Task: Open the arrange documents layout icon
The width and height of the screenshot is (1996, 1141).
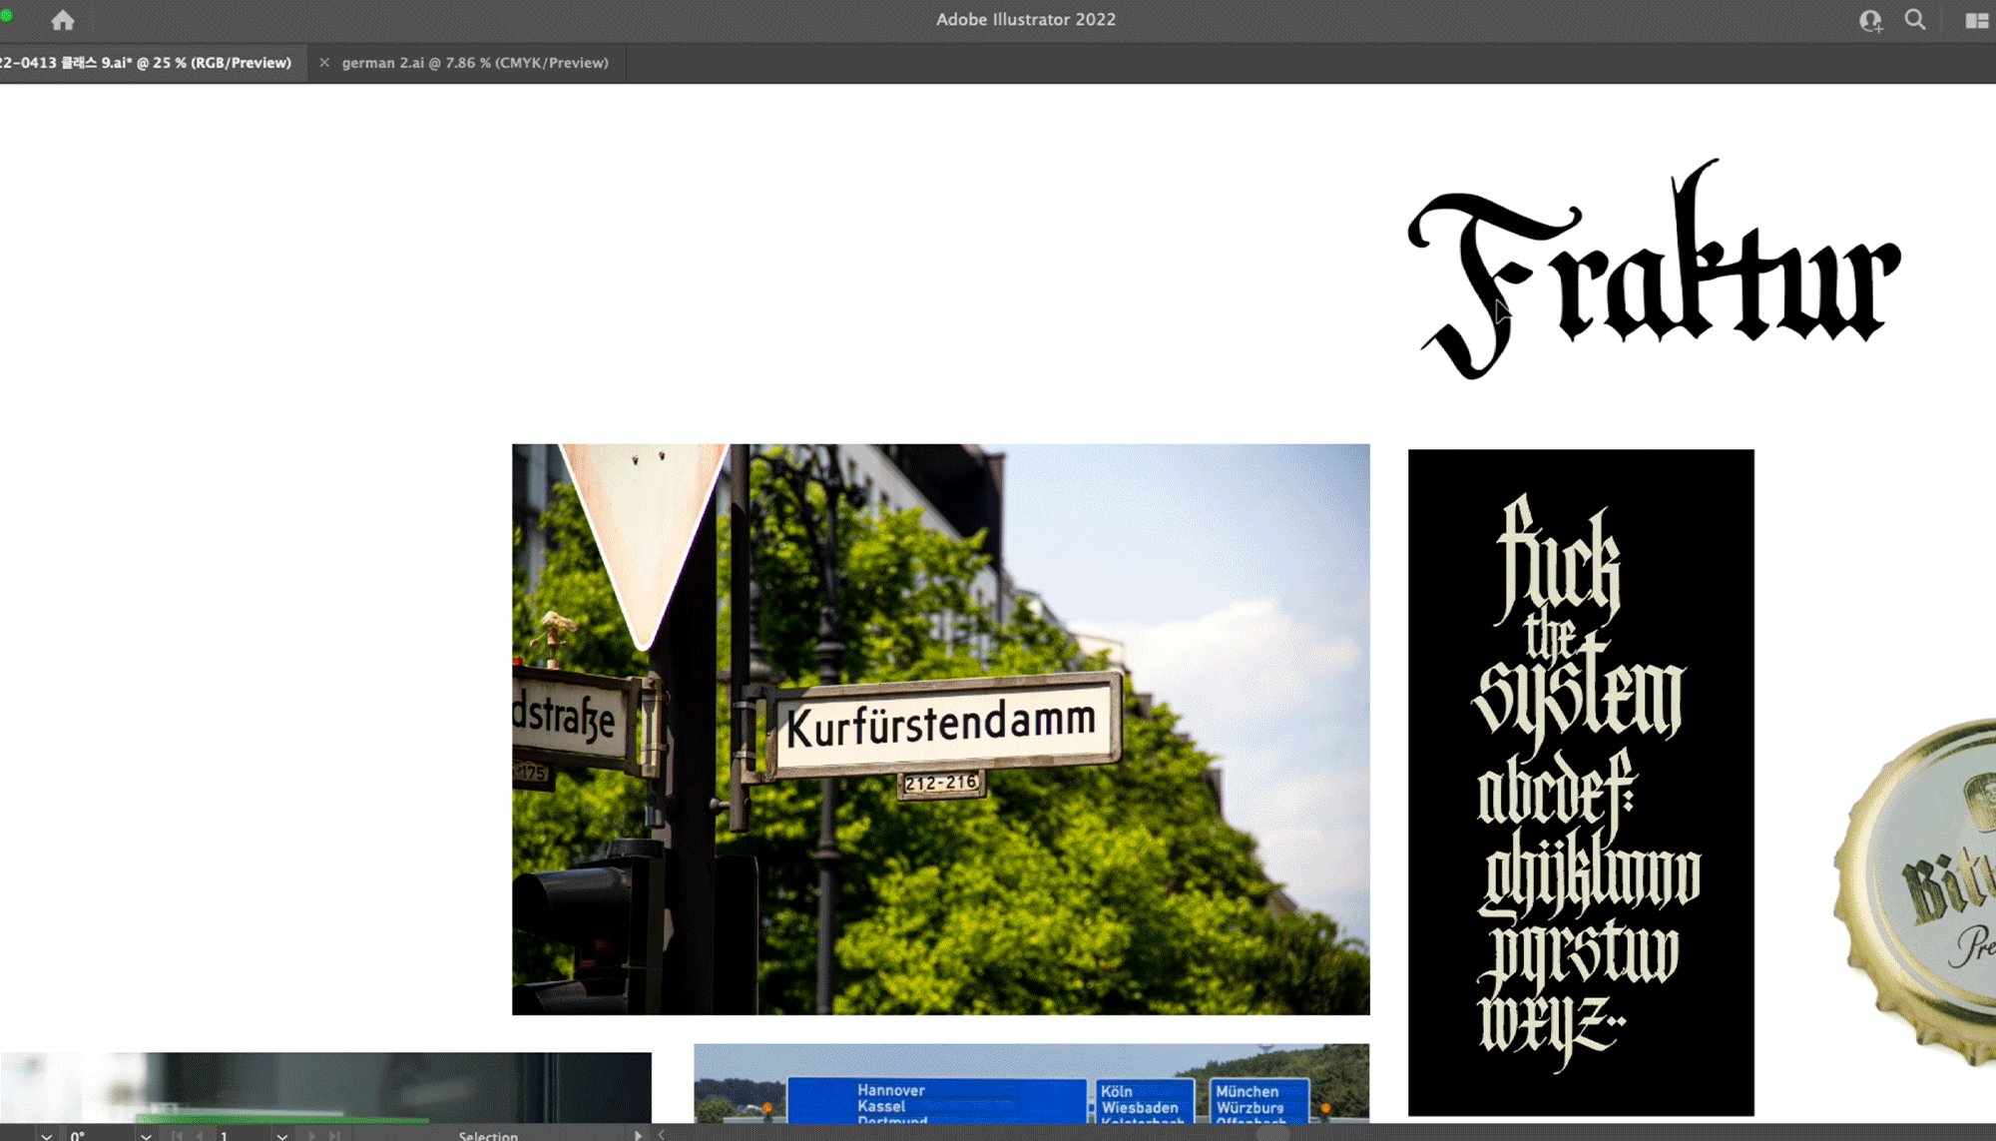Action: 1977,21
